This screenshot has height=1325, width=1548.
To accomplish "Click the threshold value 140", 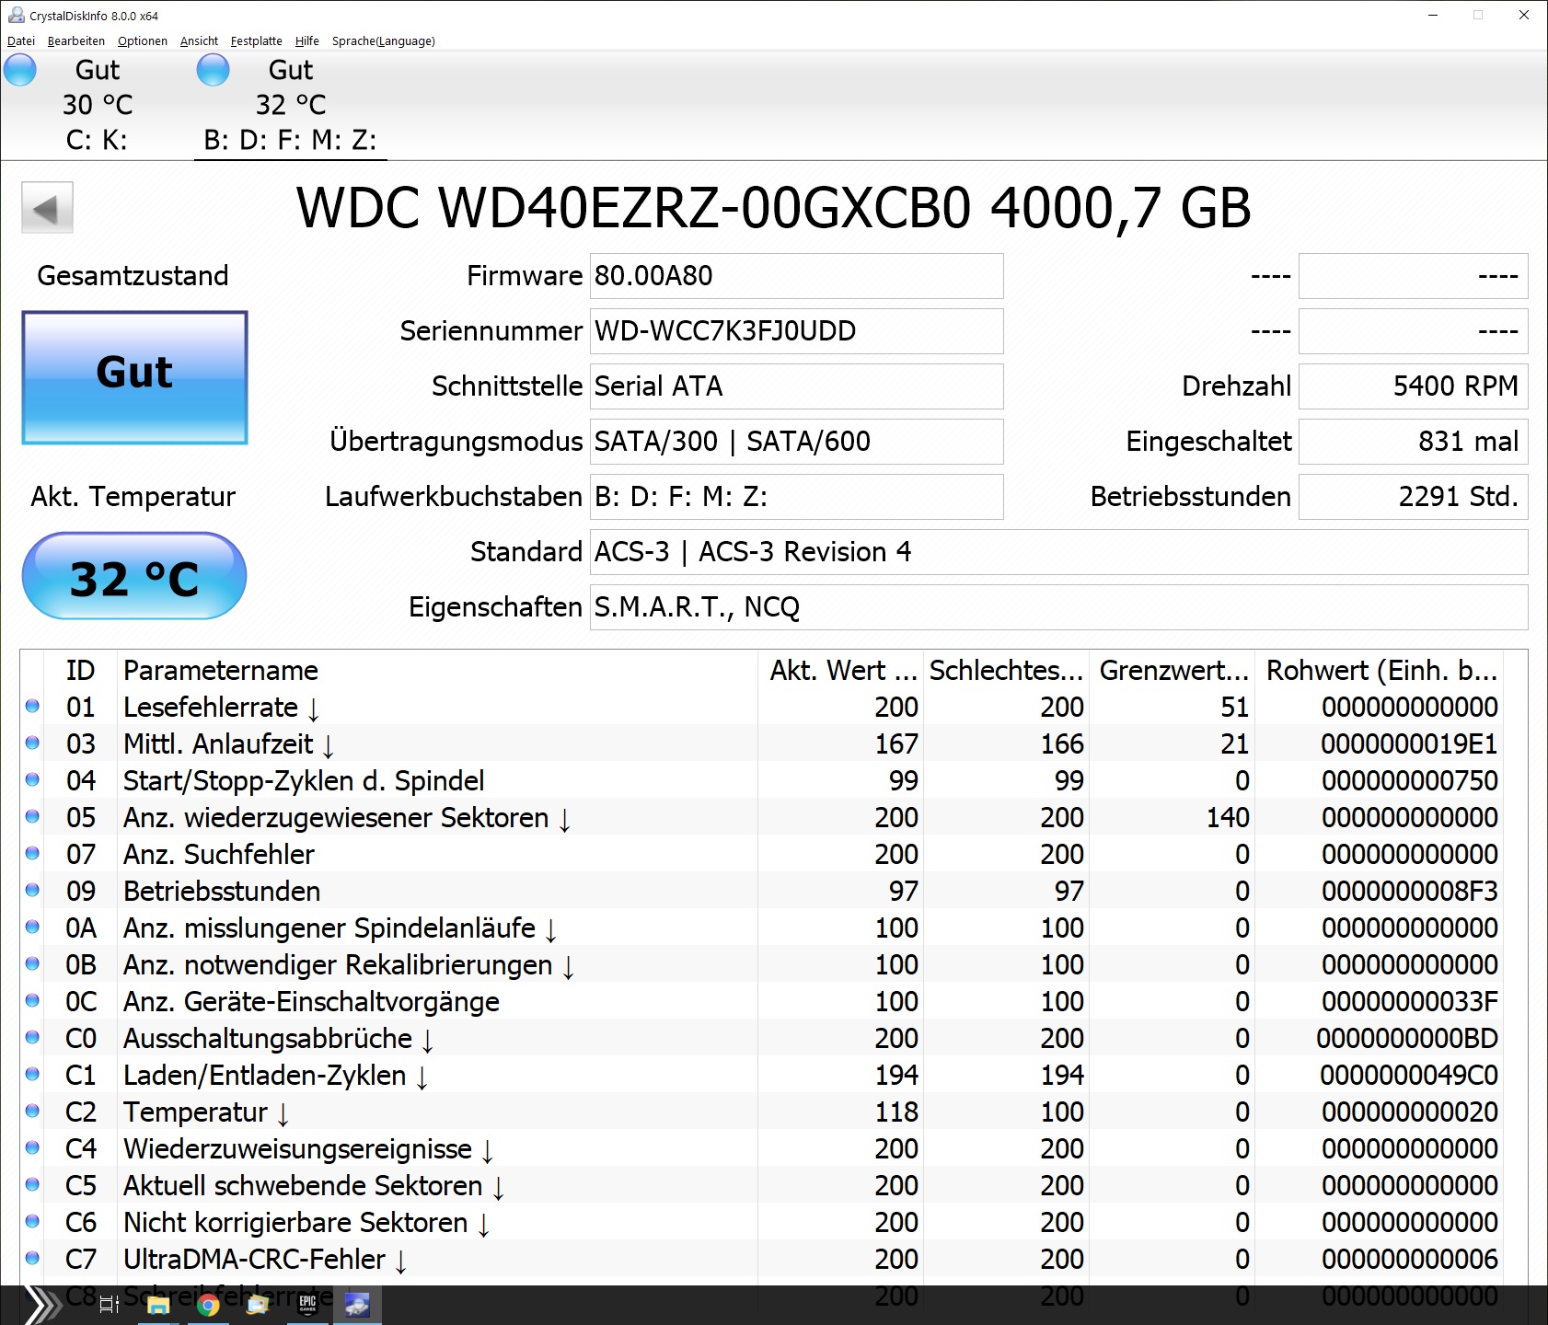I will coord(1228,817).
